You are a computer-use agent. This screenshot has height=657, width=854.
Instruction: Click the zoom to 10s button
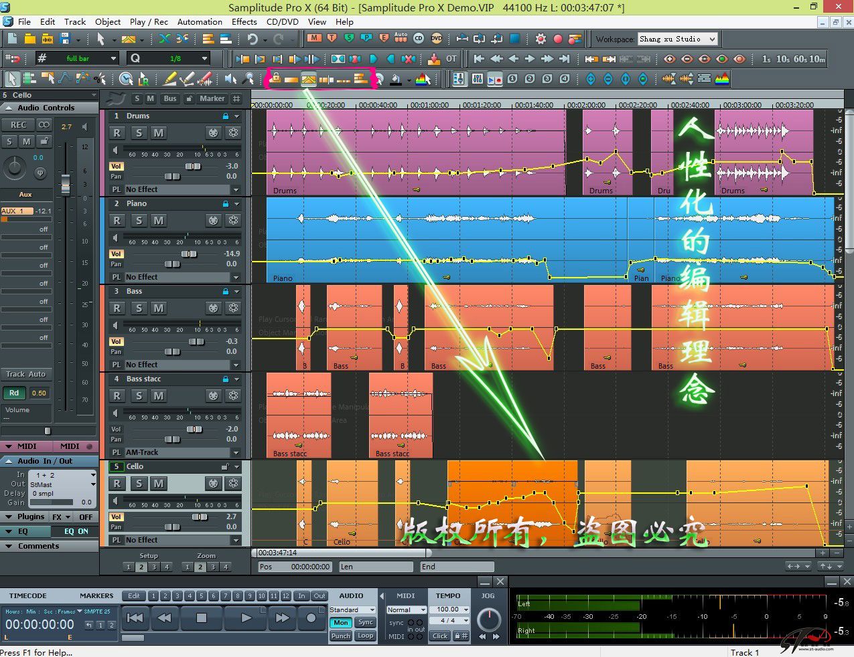click(782, 59)
